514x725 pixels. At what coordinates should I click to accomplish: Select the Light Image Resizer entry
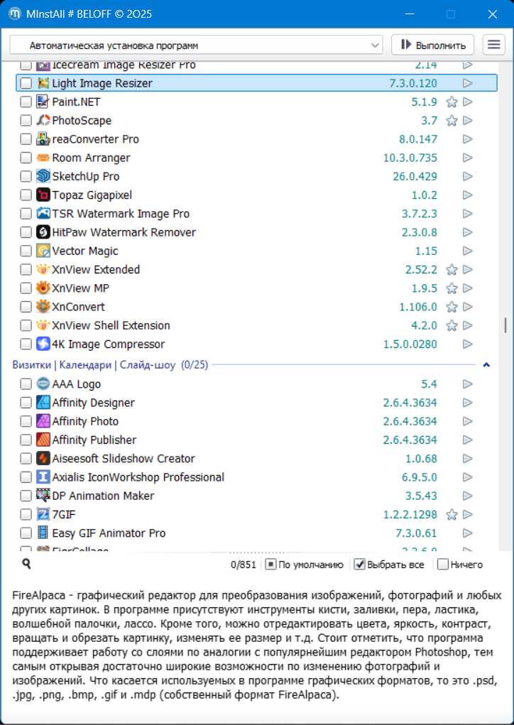(x=102, y=83)
